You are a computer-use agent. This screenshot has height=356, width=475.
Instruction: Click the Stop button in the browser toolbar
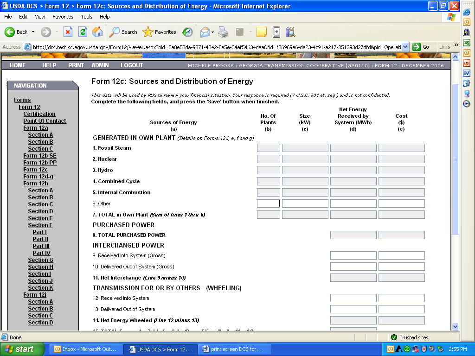coord(68,32)
